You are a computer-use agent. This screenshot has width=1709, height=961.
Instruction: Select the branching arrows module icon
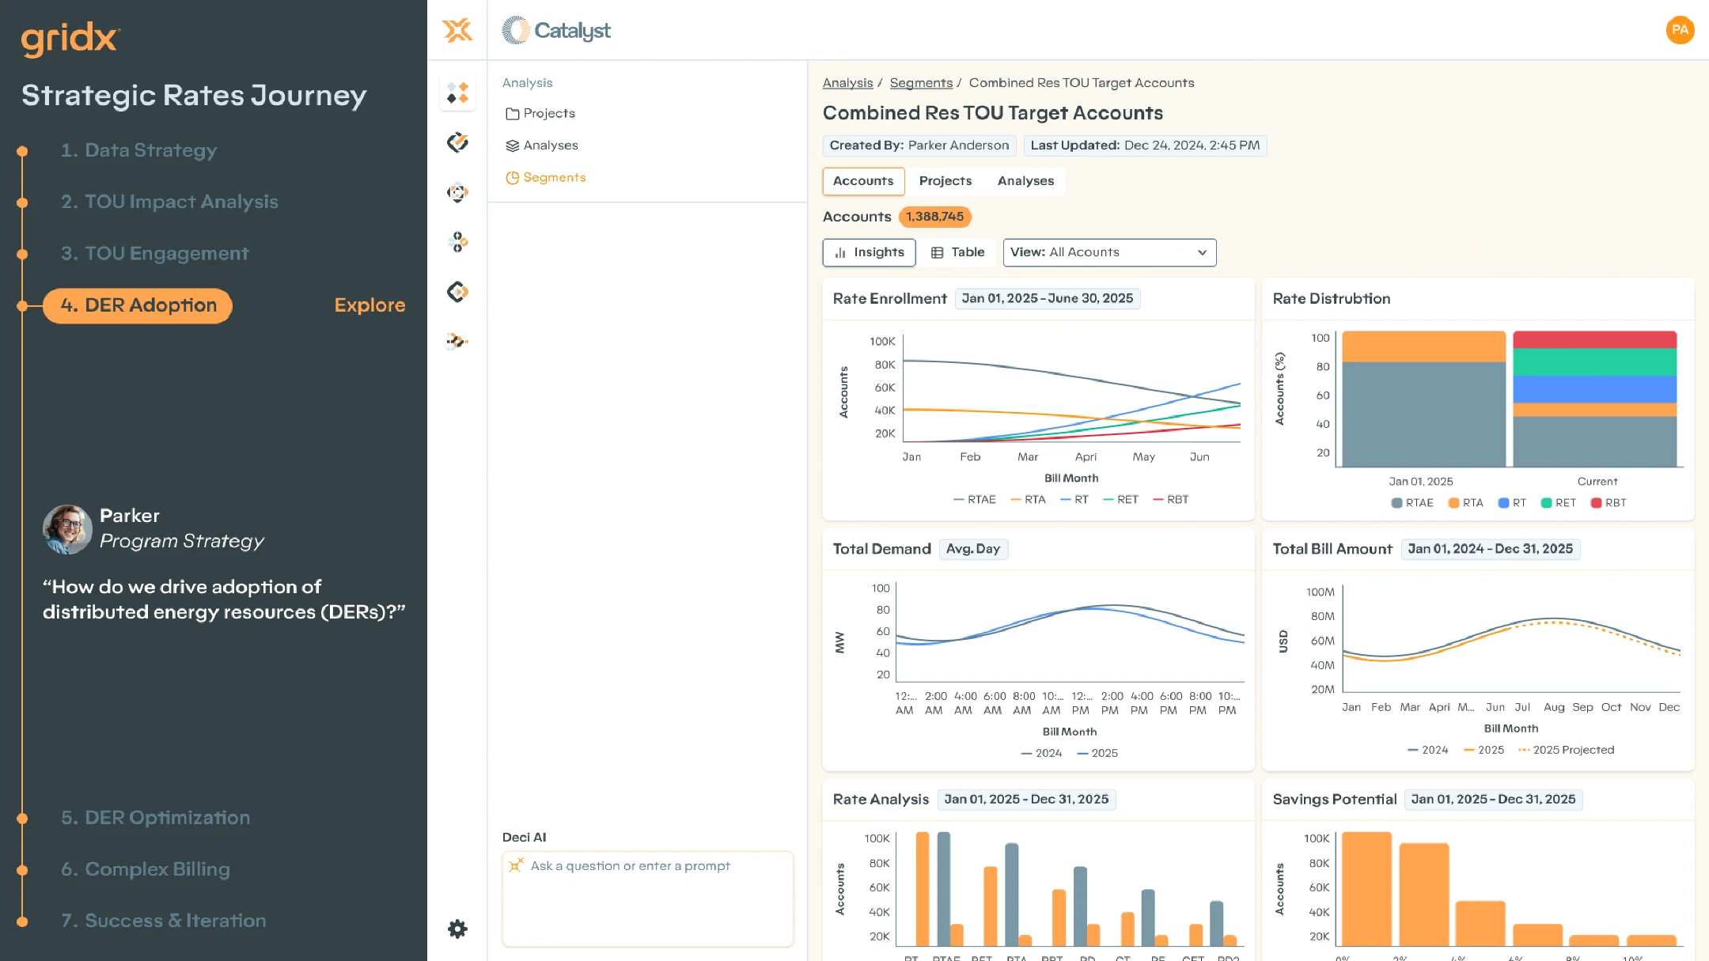click(457, 342)
